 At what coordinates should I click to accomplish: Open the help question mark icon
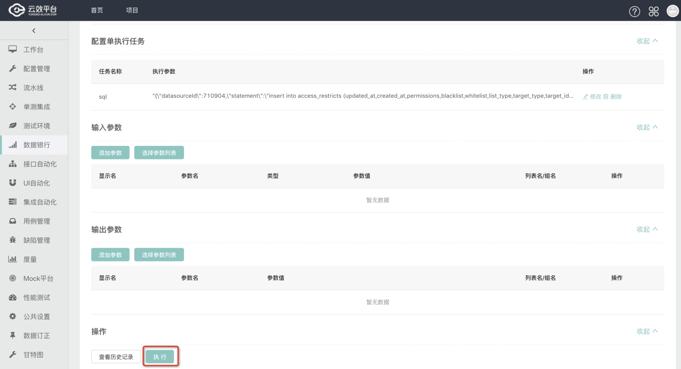point(635,11)
